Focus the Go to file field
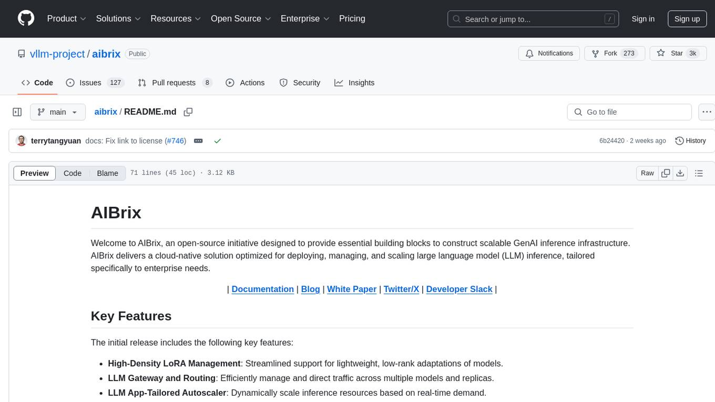The width and height of the screenshot is (715, 402). (629, 112)
